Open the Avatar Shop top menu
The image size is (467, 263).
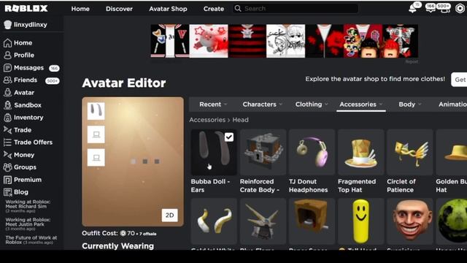pyautogui.click(x=168, y=9)
